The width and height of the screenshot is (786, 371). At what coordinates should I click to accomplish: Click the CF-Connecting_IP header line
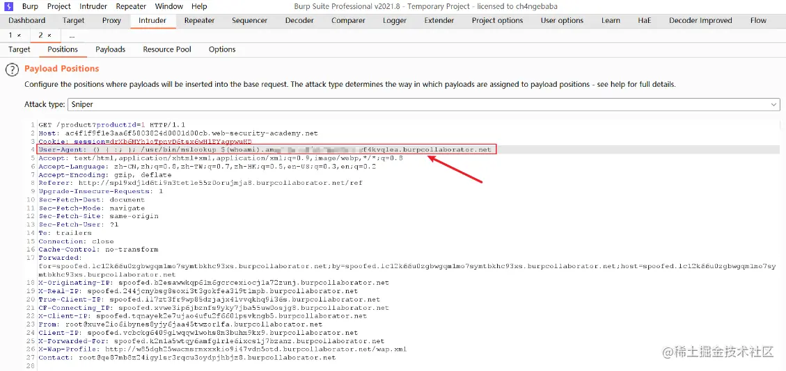coord(214,308)
